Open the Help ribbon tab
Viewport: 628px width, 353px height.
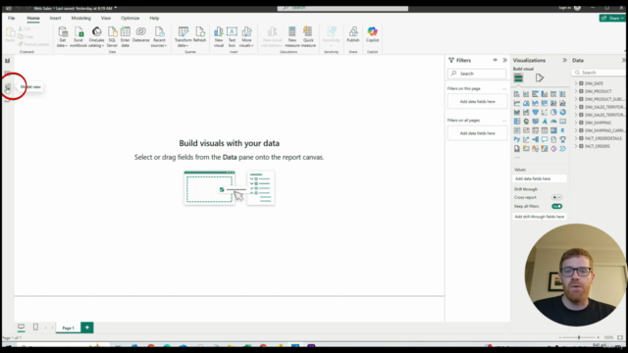pyautogui.click(x=154, y=18)
